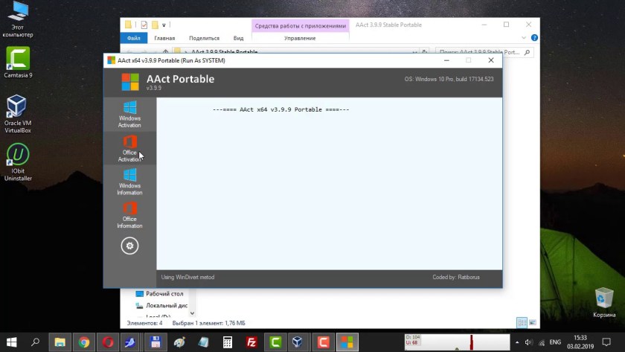Select Camtasia 9 desktop icon
Image resolution: width=625 pixels, height=352 pixels.
18,63
